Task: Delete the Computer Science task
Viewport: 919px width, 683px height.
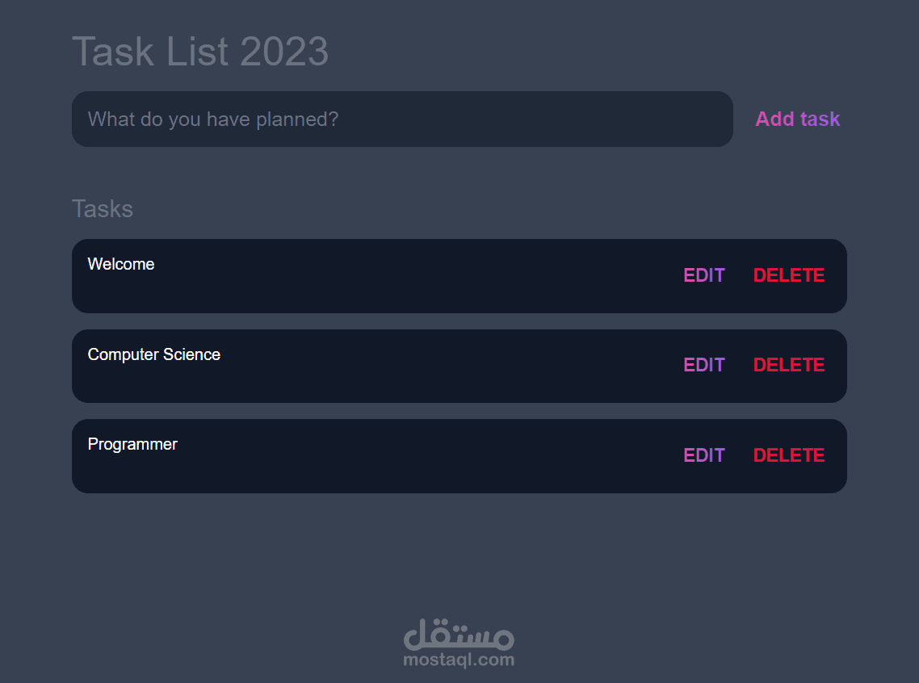Action: click(x=788, y=365)
